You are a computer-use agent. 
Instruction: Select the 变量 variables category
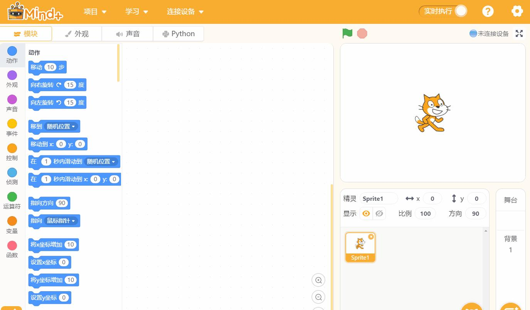(12, 225)
